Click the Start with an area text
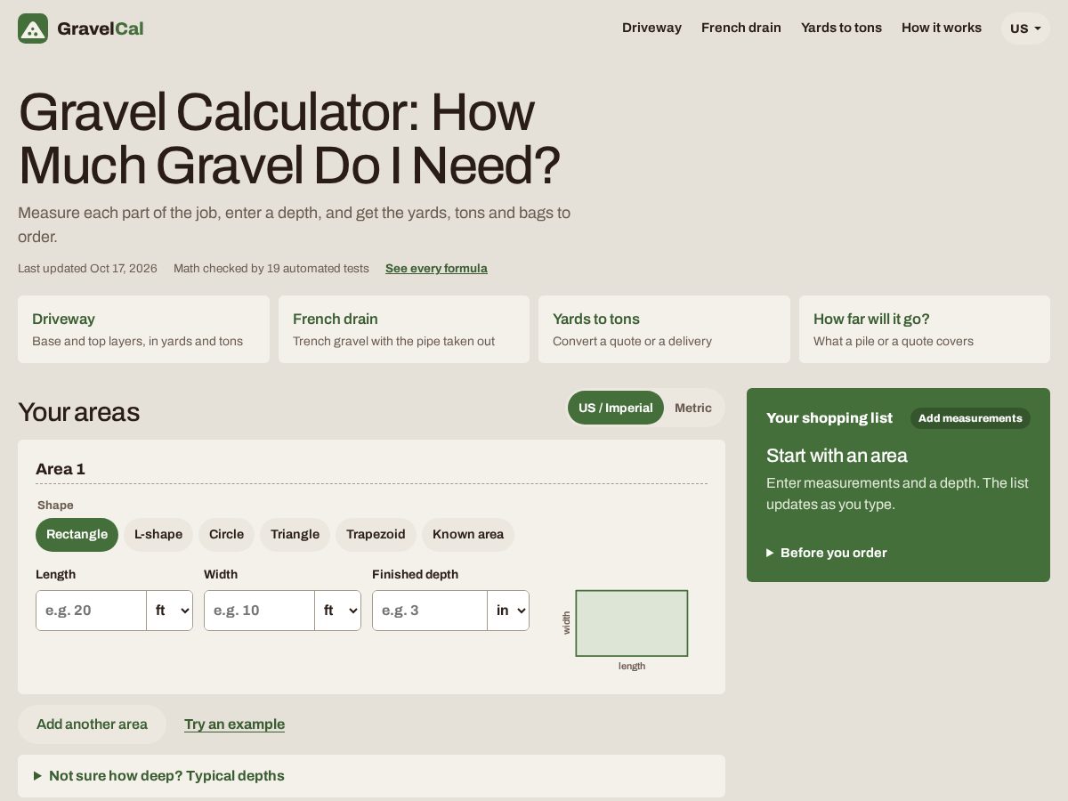The image size is (1068, 801). (837, 456)
